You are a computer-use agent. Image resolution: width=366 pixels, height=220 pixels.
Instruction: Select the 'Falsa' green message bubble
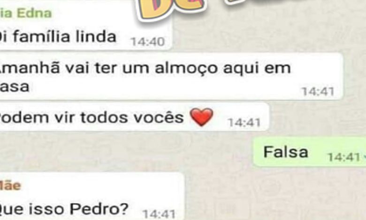tap(310, 152)
